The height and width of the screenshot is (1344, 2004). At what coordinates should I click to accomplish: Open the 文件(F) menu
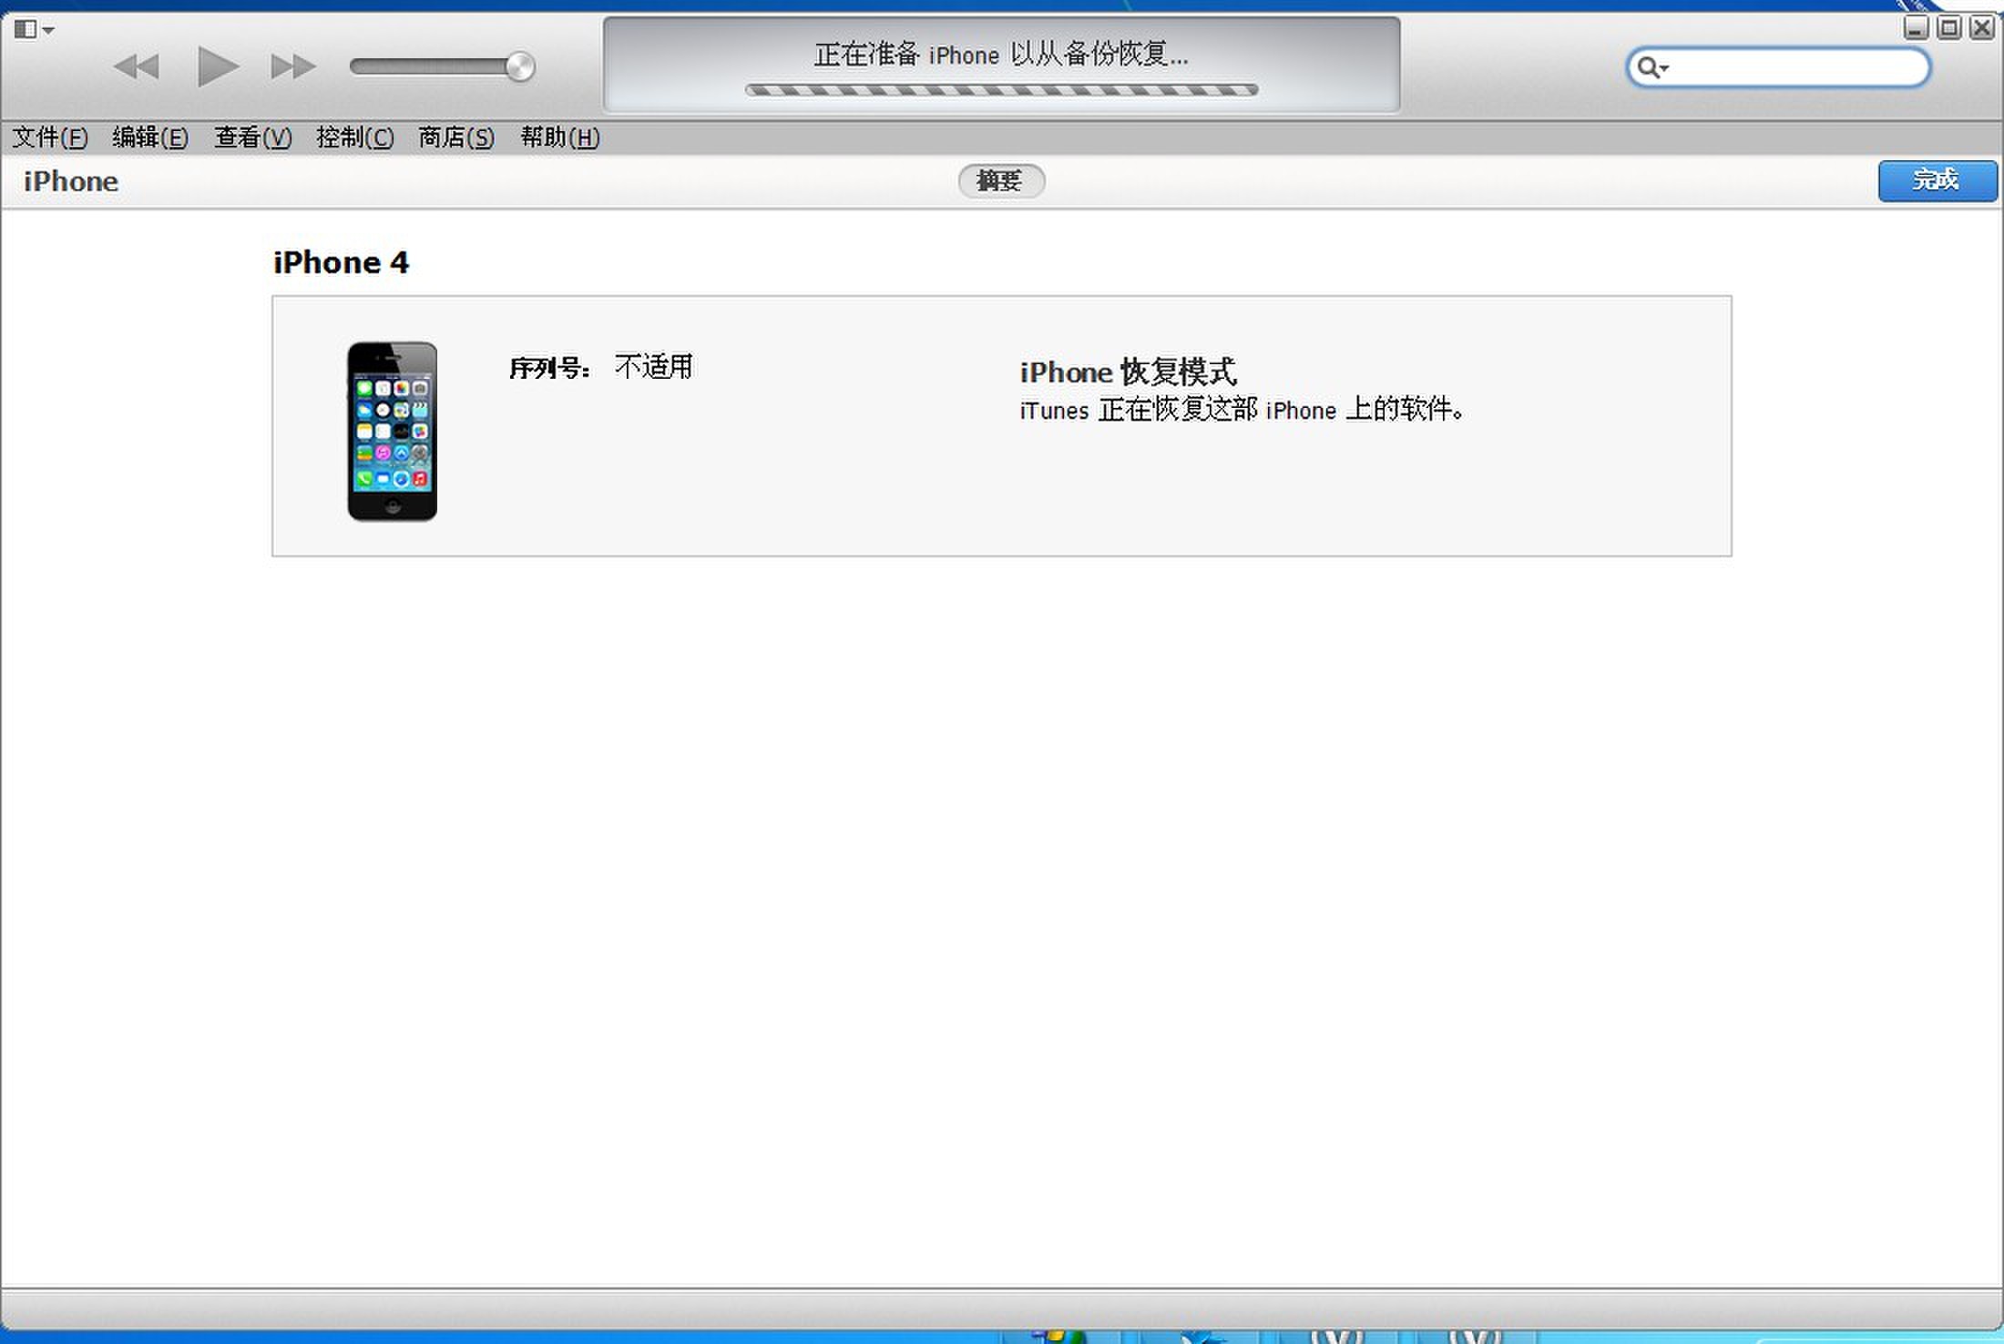point(50,137)
